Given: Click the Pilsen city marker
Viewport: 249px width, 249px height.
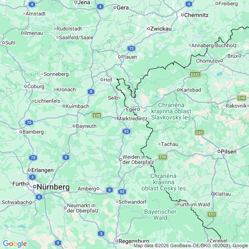Looking at the screenshot, I should pos(219,152).
